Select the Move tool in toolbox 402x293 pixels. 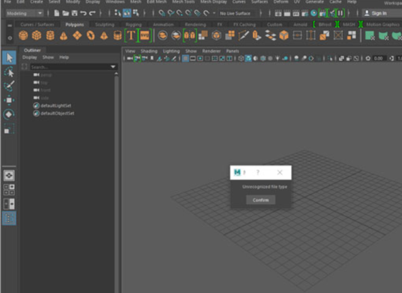9,100
